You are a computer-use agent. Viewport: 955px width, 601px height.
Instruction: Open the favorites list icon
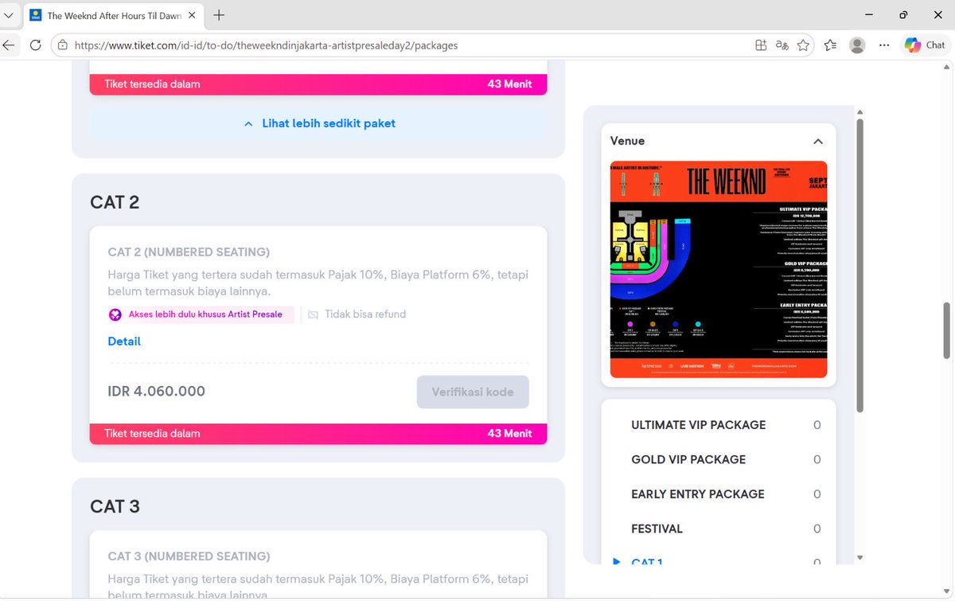pos(830,45)
